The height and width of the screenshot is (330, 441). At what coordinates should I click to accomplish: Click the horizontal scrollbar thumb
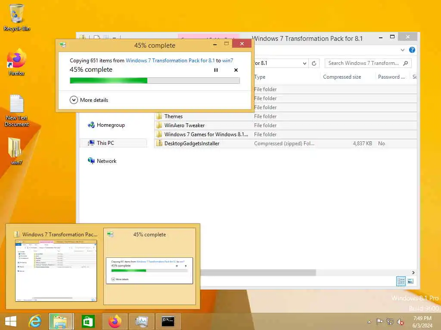258,272
